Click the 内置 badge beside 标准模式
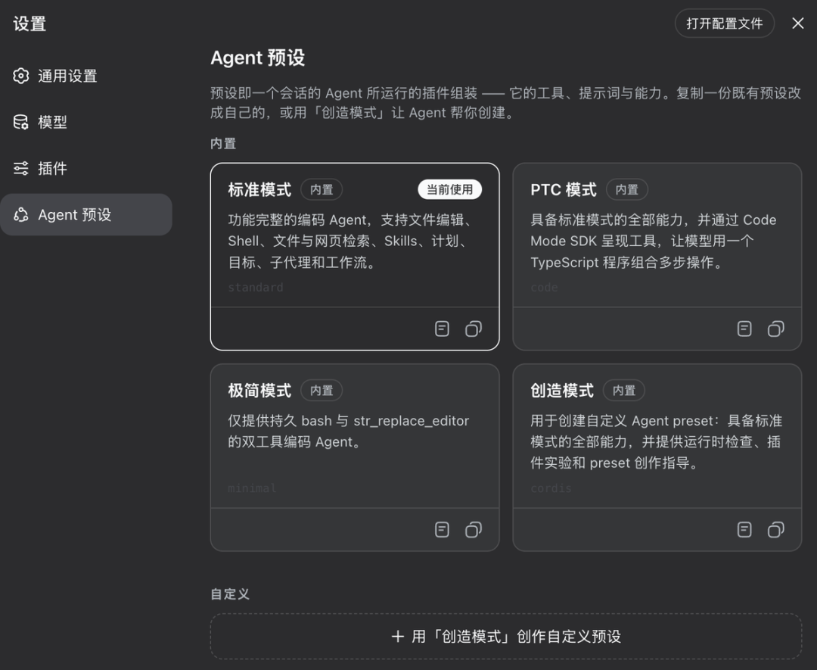 (x=322, y=190)
